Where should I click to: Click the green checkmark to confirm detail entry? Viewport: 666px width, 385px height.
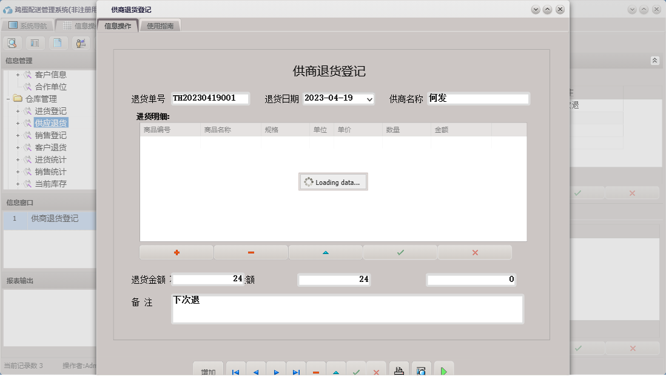(x=400, y=252)
